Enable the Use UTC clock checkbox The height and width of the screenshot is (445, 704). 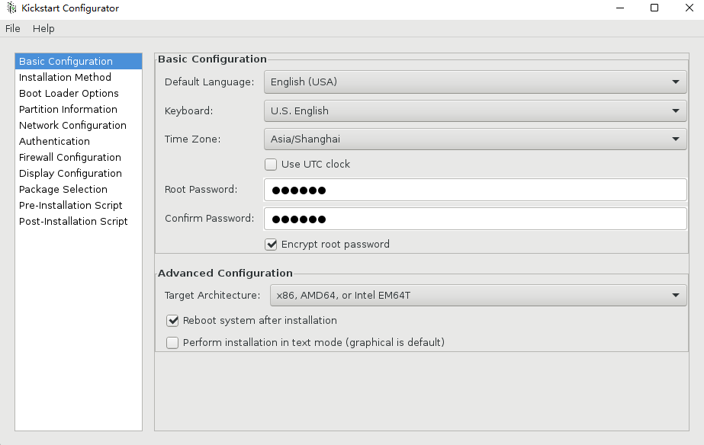pyautogui.click(x=271, y=165)
